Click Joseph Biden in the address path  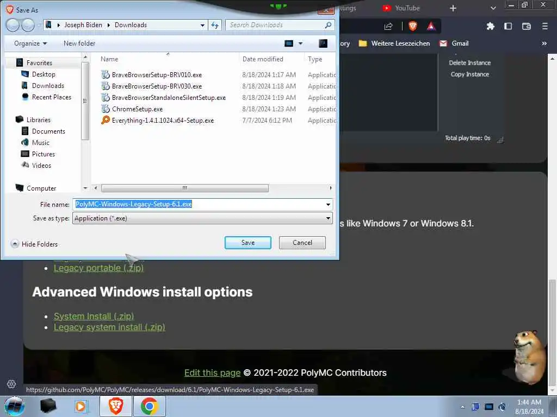coord(83,25)
